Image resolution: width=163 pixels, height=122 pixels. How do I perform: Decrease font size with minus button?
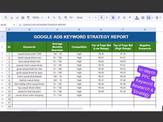click(96, 18)
